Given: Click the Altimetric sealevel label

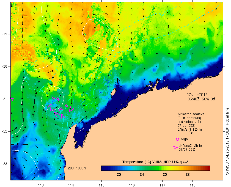Looking at the screenshot, I should pos(191,114).
